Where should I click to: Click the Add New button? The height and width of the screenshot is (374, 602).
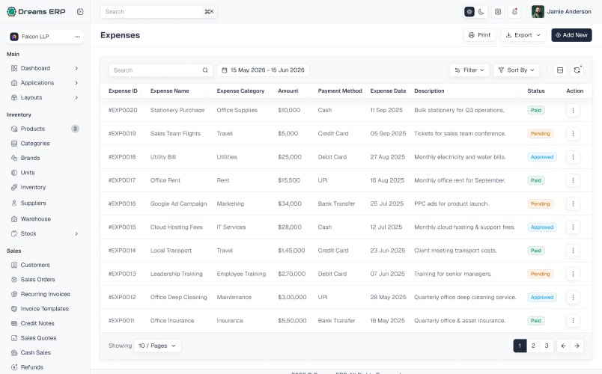(571, 35)
